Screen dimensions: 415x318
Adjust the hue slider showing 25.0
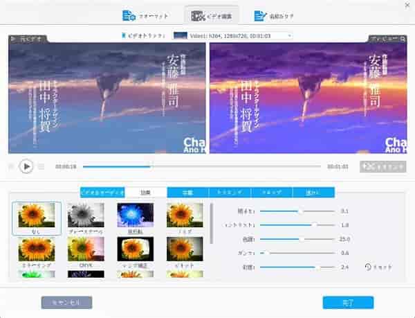pyautogui.click(x=297, y=239)
